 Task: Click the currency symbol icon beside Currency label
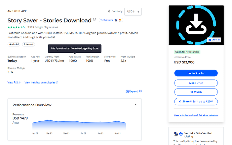tap(109, 11)
